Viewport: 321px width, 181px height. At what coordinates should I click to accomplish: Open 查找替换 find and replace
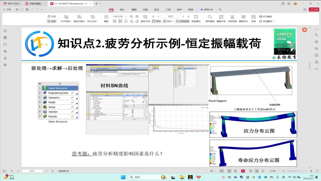210,19
